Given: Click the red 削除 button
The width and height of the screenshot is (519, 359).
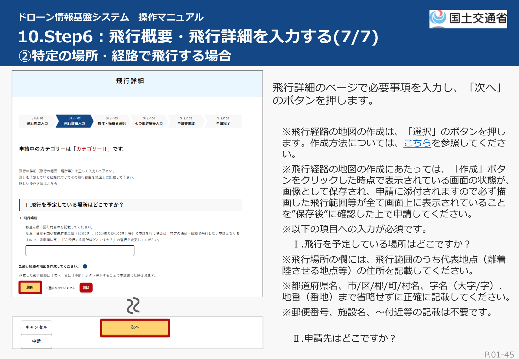Looking at the screenshot, I should [x=86, y=288].
